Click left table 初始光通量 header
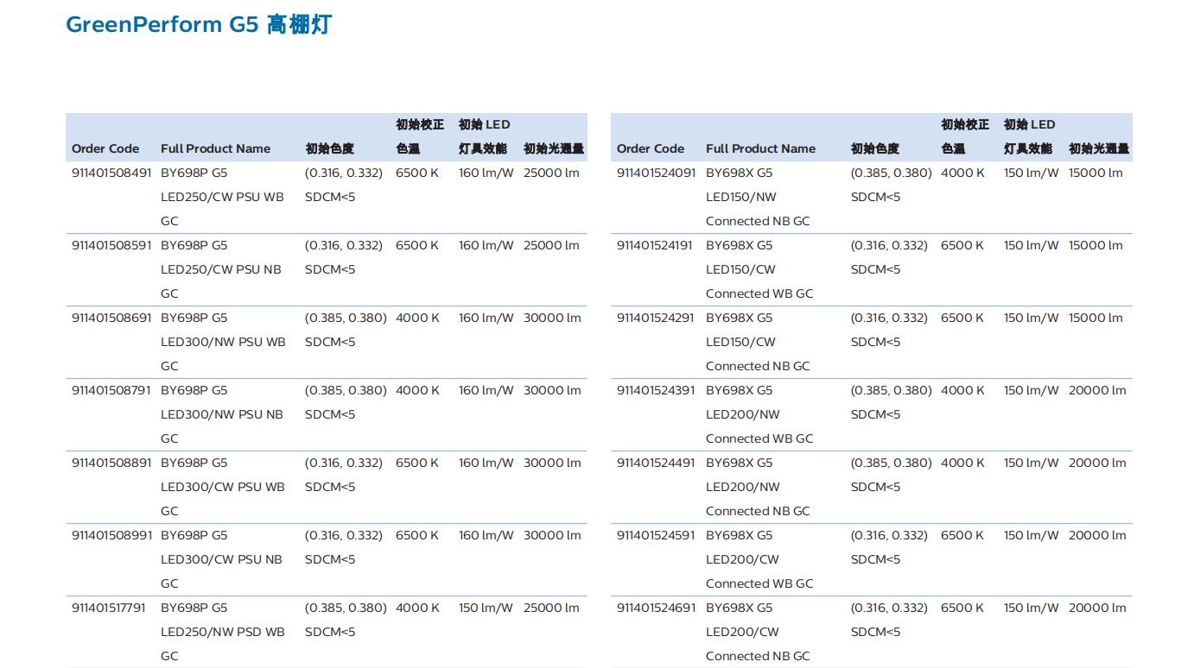This screenshot has width=1194, height=668. [554, 148]
